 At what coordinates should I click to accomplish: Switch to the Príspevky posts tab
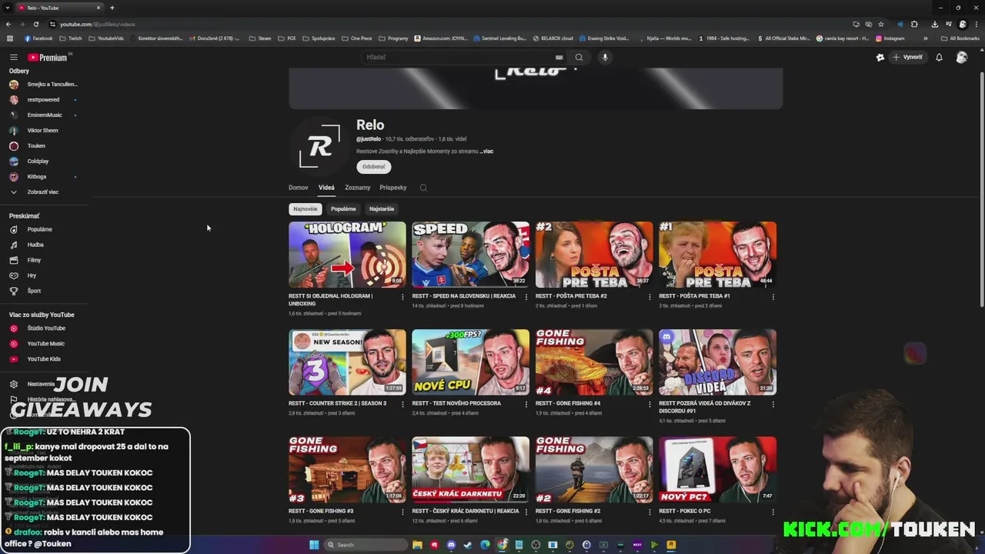(392, 188)
